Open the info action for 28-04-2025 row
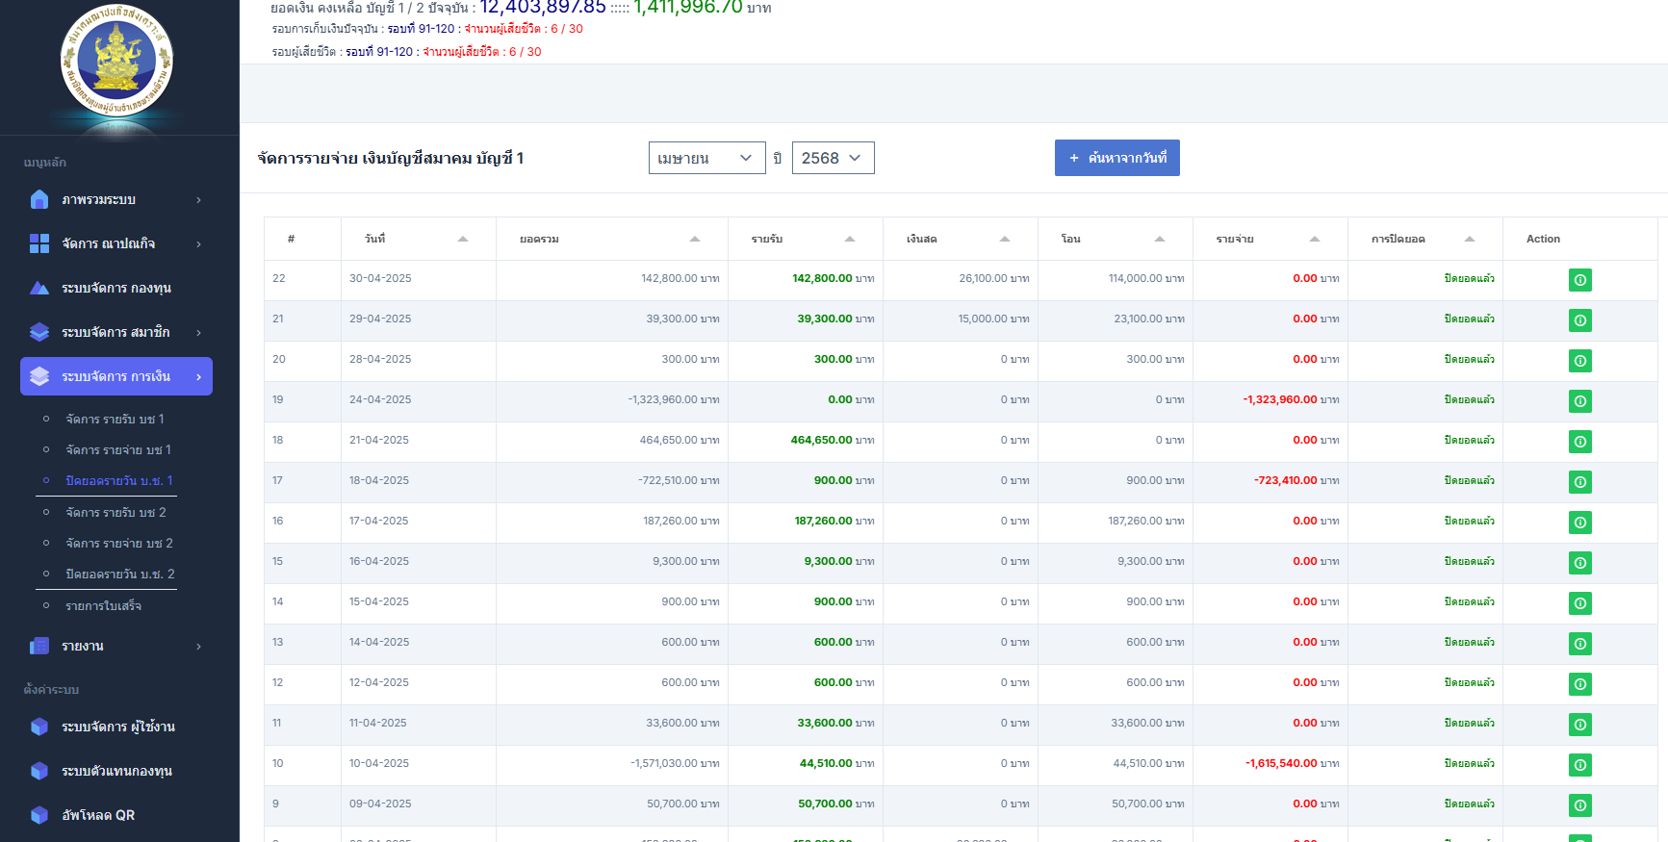The height and width of the screenshot is (842, 1668). 1579,361
